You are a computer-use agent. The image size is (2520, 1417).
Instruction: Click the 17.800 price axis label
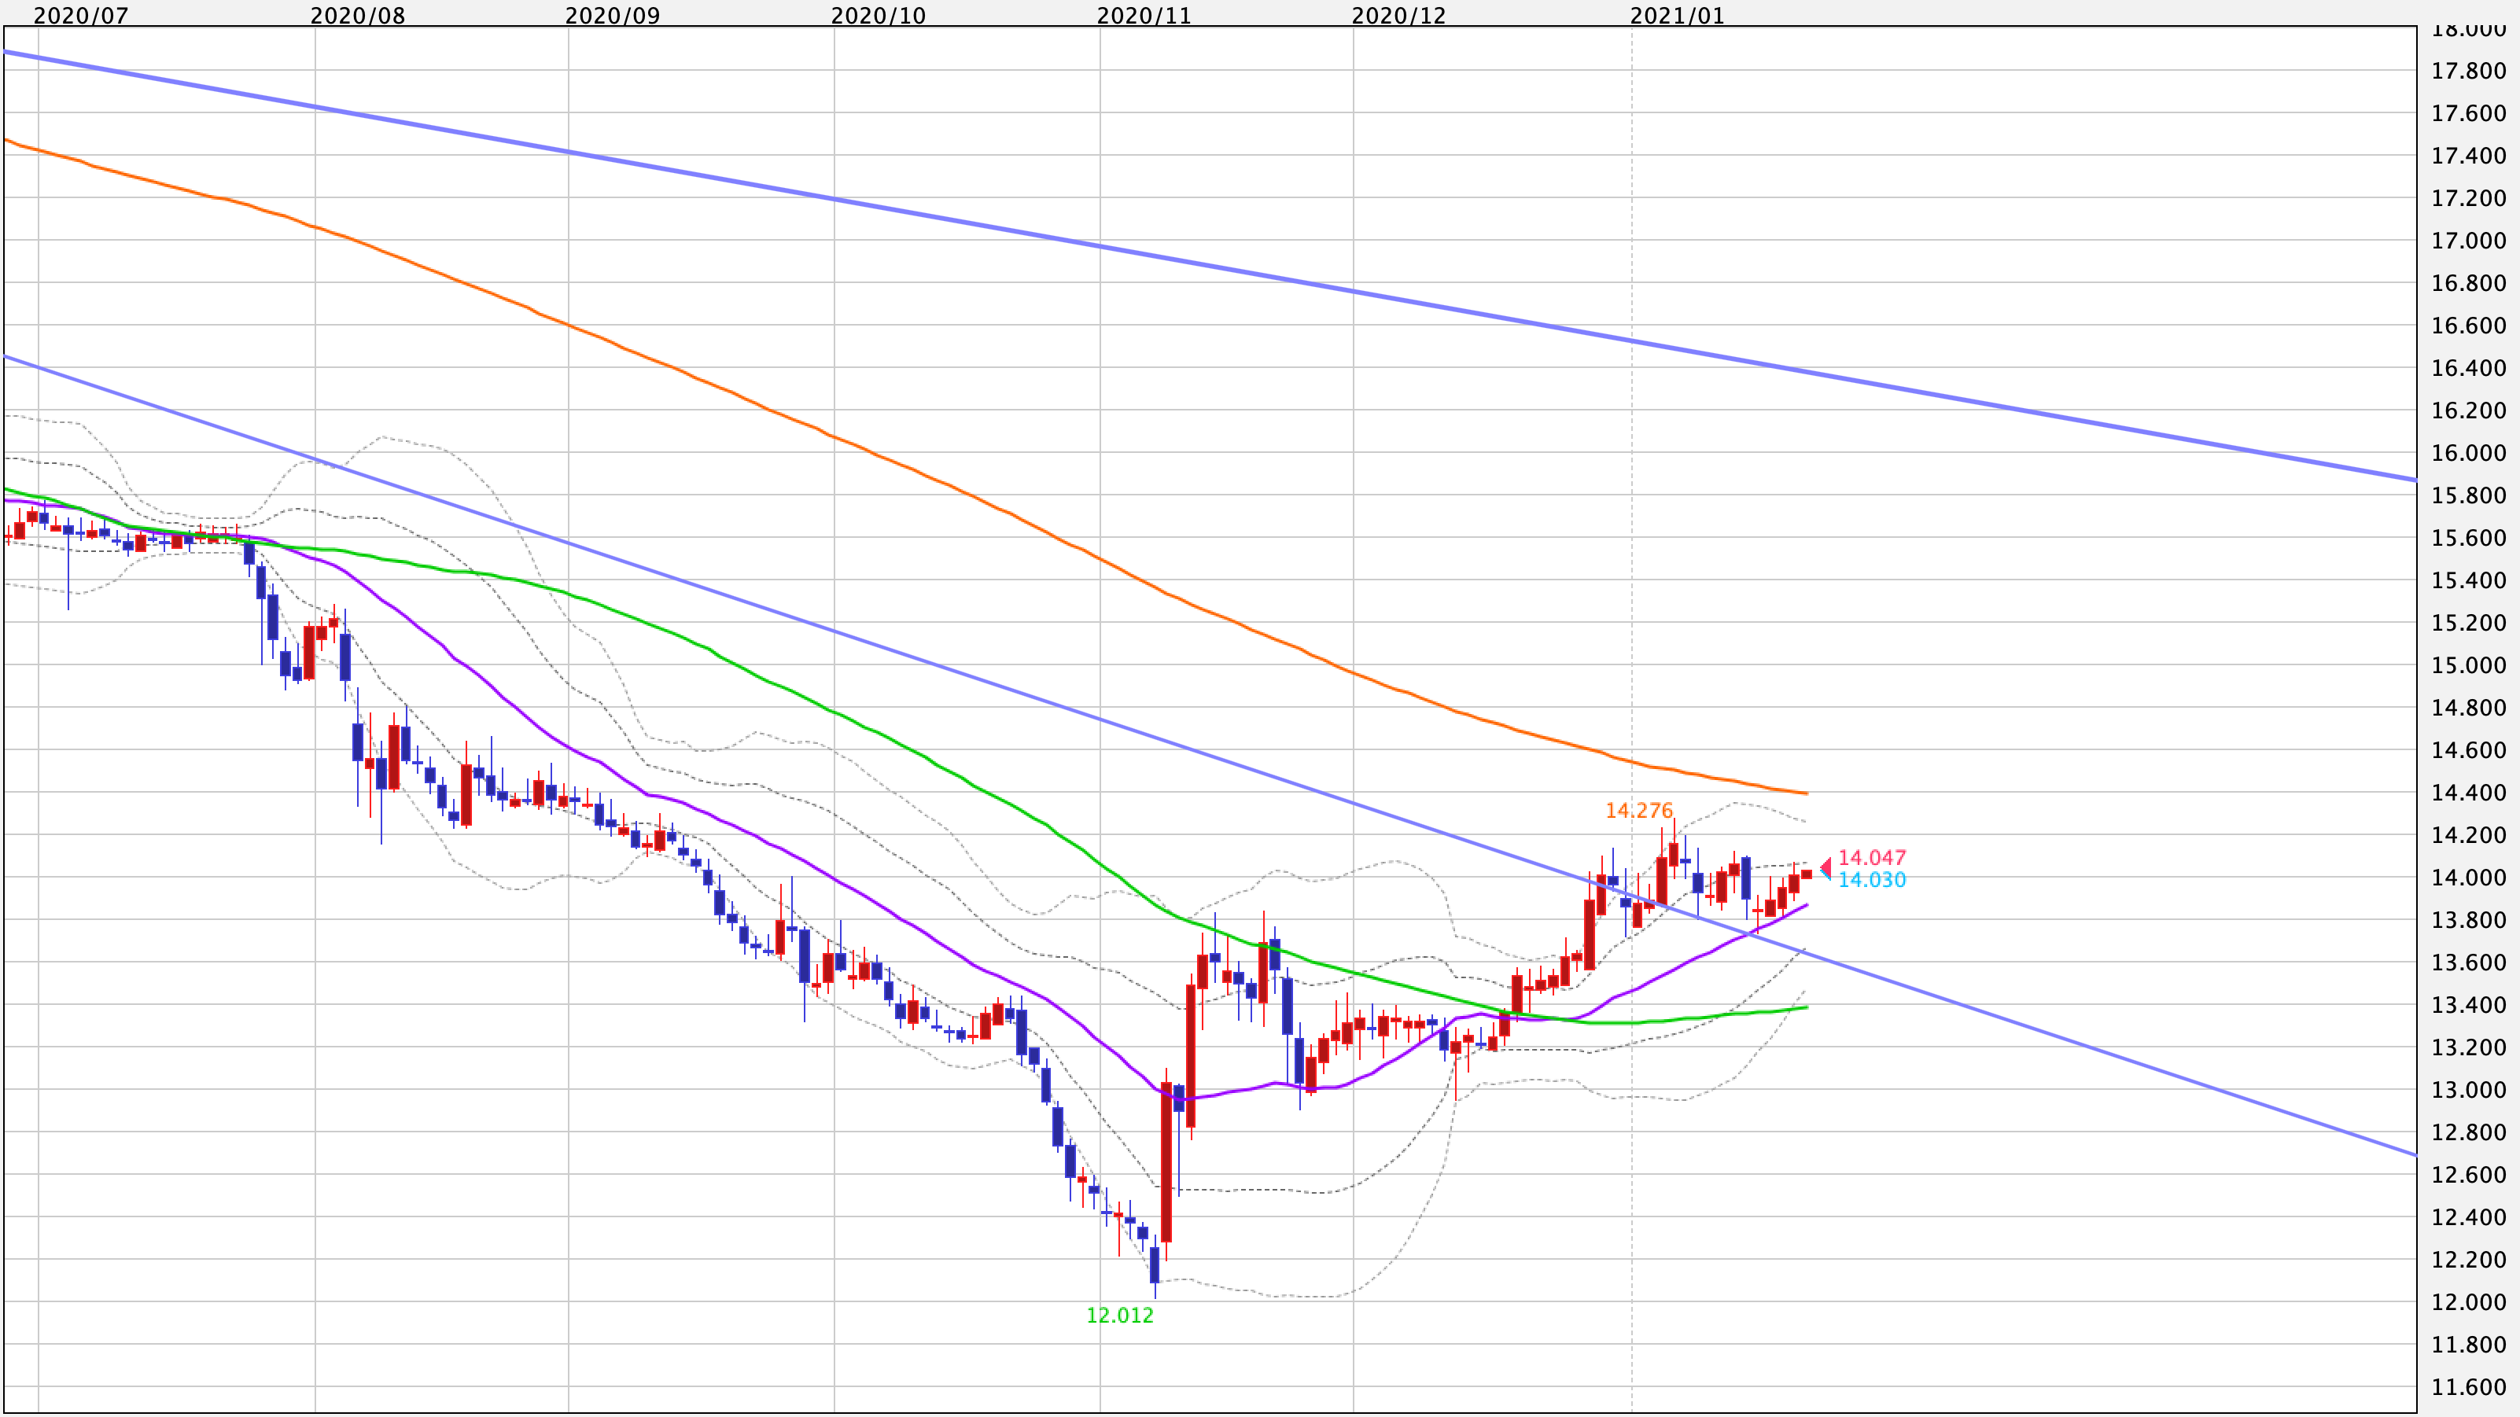(2469, 71)
